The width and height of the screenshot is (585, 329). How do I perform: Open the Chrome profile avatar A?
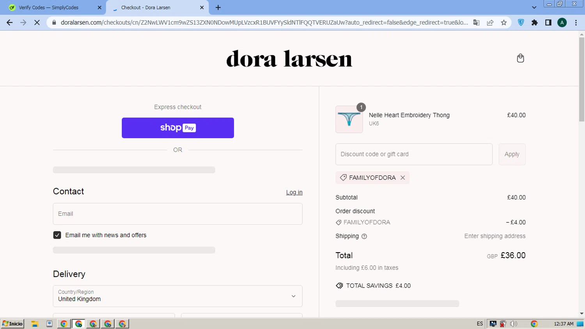coord(562,23)
